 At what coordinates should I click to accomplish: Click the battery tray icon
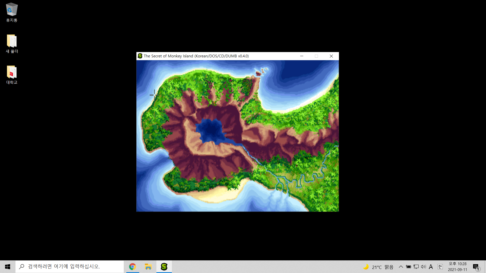pos(409,267)
